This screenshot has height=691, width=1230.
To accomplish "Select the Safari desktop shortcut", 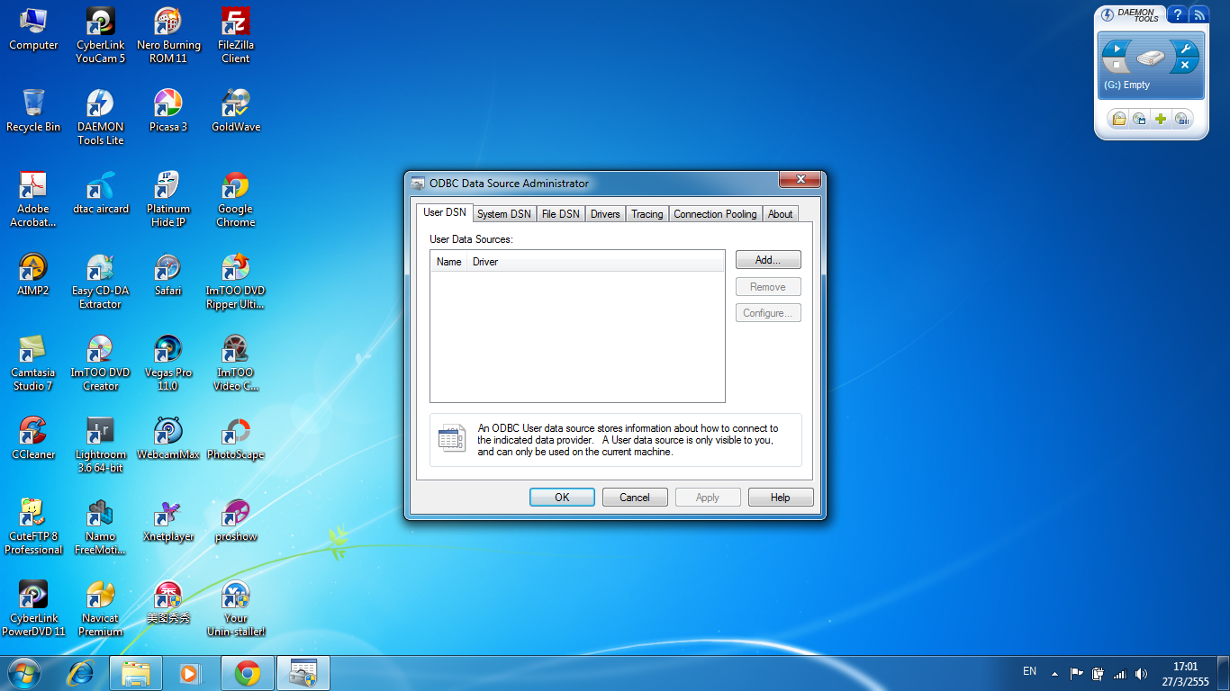I will point(168,274).
